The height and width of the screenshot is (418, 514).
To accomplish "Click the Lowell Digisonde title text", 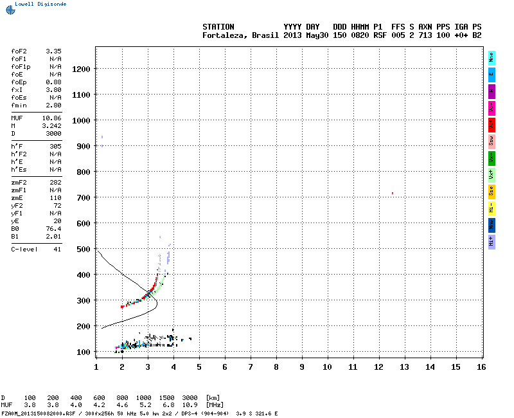I will pyautogui.click(x=40, y=4).
